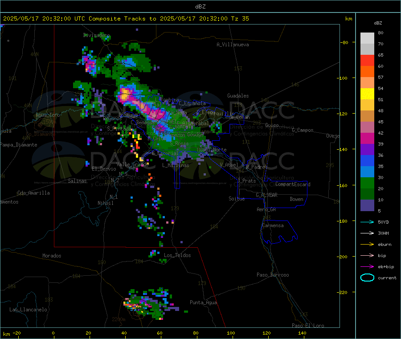The width and height of the screenshot is (401, 339).
Task: Click the white 30HM arrow legend icon
Action: coord(367,233)
